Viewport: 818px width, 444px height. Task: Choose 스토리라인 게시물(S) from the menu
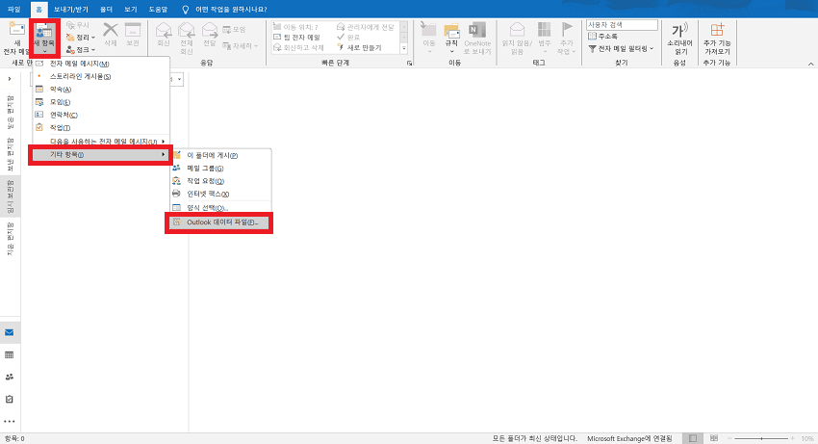coord(101,76)
